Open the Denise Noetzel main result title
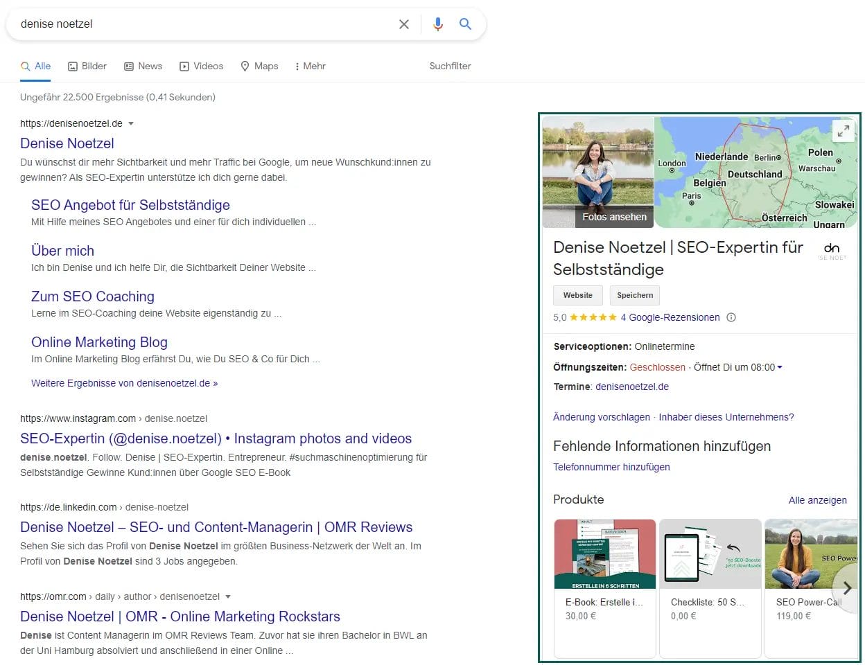Screen dimensions: 865x665 point(67,143)
